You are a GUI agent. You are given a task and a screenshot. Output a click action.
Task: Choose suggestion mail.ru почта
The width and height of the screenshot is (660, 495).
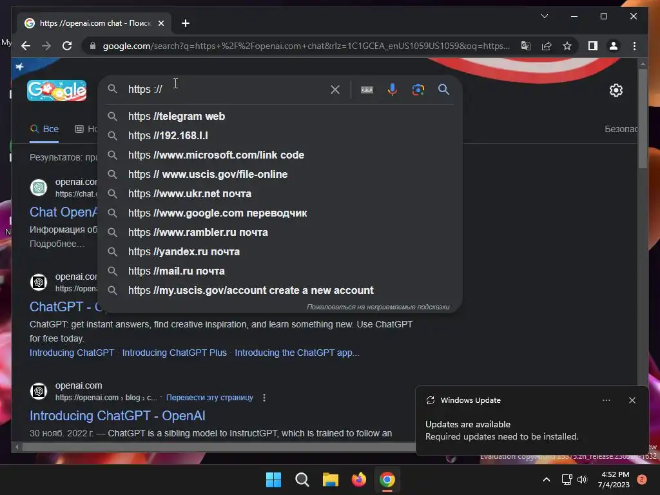280,271
